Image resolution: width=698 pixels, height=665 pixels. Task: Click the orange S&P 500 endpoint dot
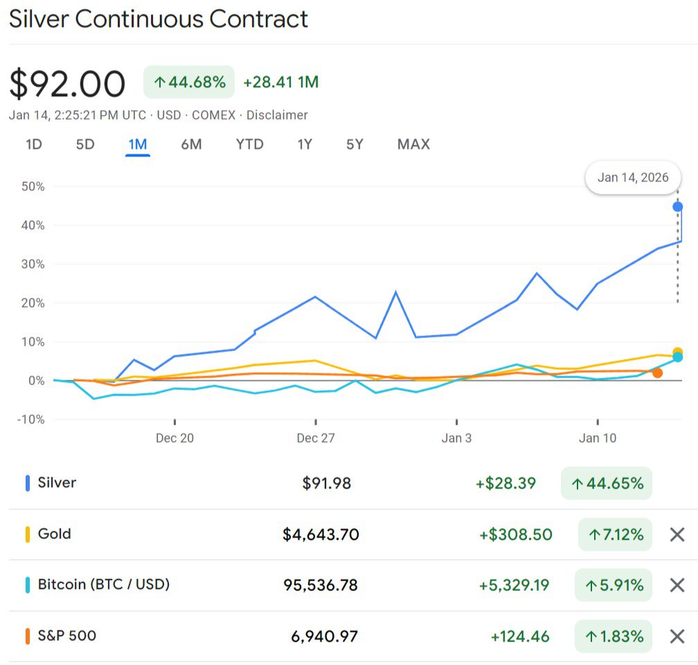tap(657, 373)
